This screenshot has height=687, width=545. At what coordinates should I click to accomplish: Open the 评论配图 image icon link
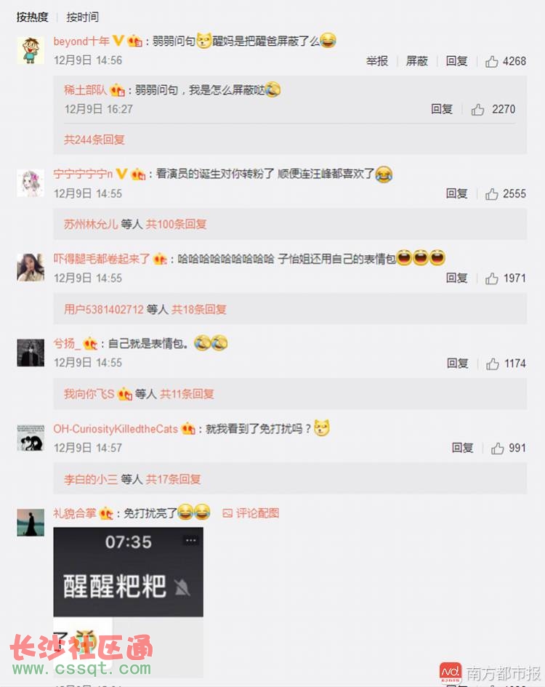point(251,513)
